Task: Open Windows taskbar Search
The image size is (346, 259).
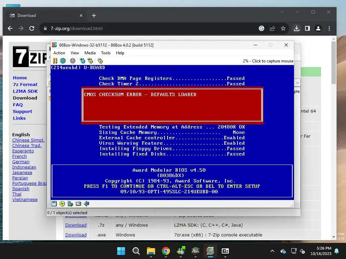Action: [x=136, y=251]
